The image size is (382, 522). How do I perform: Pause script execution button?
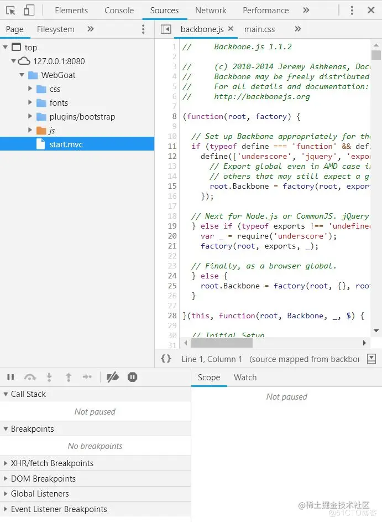pos(11,377)
